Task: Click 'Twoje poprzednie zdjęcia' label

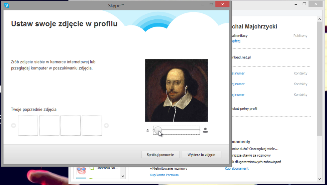Action: (x=33, y=110)
